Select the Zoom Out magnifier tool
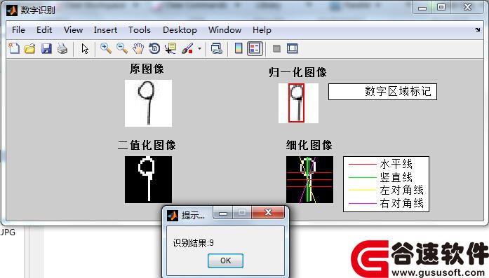Image resolution: width=489 pixels, height=278 pixels. (122, 48)
